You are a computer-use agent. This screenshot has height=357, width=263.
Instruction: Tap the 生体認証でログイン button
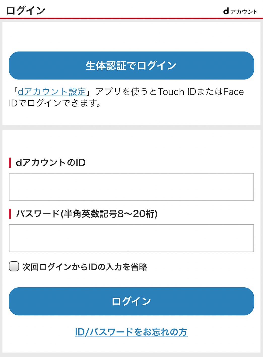coord(131,66)
